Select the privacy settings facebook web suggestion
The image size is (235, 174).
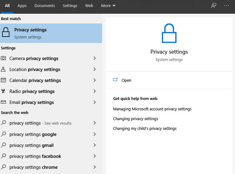[x=35, y=157]
